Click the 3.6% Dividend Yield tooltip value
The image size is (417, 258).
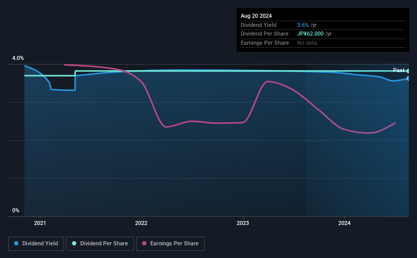(303, 25)
